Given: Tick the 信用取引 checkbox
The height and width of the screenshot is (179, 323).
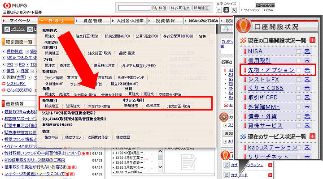Looking at the screenshot, I should pos(299,61).
